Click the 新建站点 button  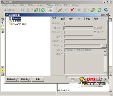(x=12, y=79)
